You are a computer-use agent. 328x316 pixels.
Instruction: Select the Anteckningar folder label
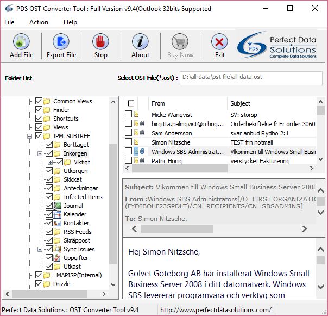[x=80, y=188]
